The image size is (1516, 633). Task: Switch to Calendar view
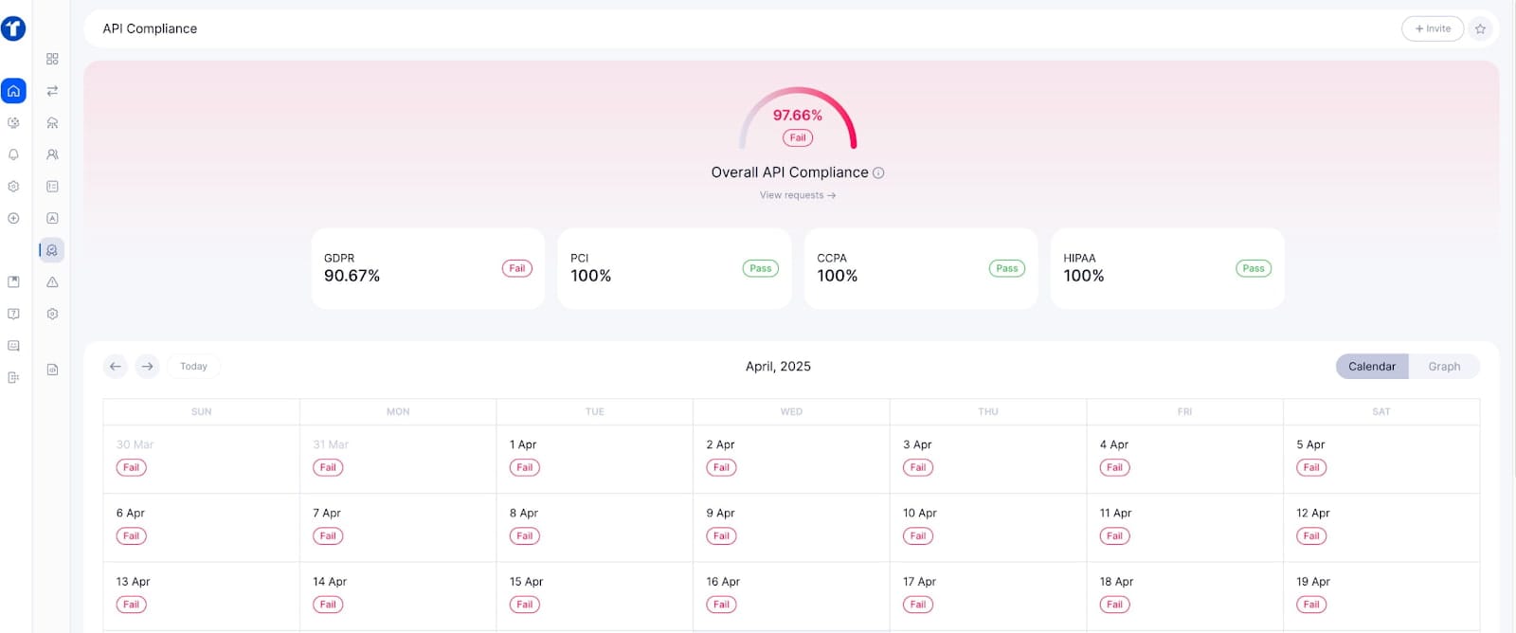(1372, 366)
